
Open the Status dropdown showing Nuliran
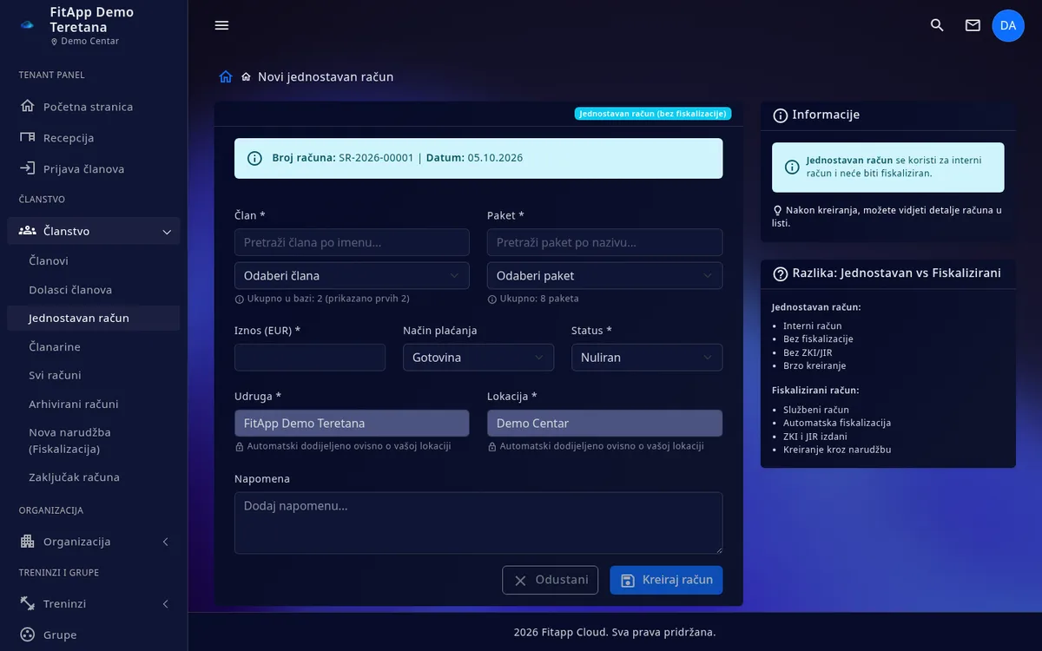pyautogui.click(x=647, y=357)
